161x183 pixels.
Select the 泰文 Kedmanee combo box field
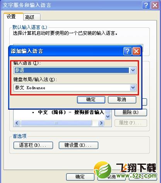coord(75,88)
